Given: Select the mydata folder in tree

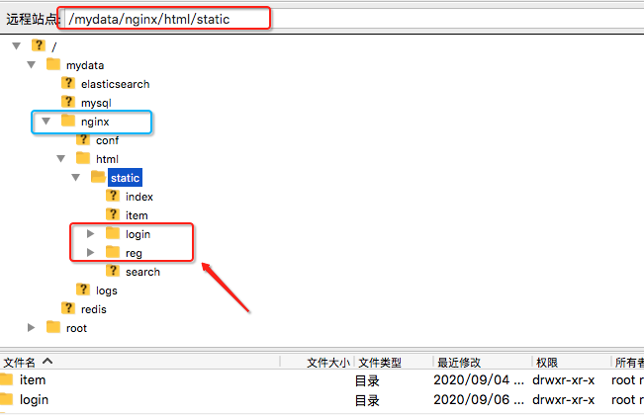Looking at the screenshot, I should pos(85,65).
